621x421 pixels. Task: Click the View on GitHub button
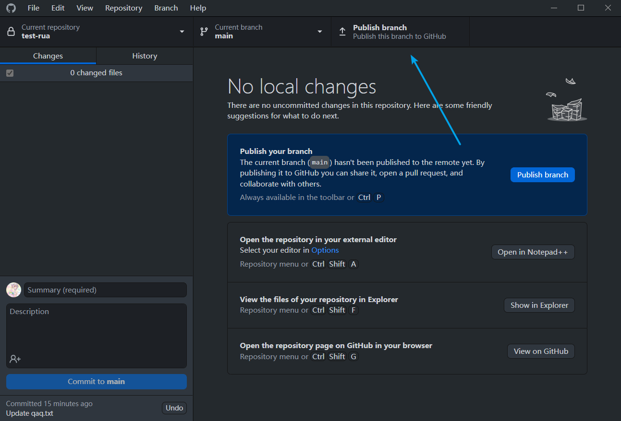click(541, 351)
